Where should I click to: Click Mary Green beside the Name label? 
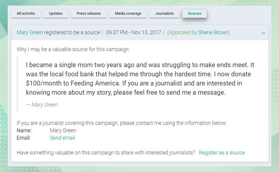pyautogui.click(x=63, y=131)
